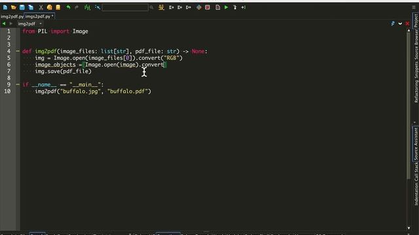Click the yellow AB find-replace toolbar icon
419x235 pixels.
(x=161, y=7)
